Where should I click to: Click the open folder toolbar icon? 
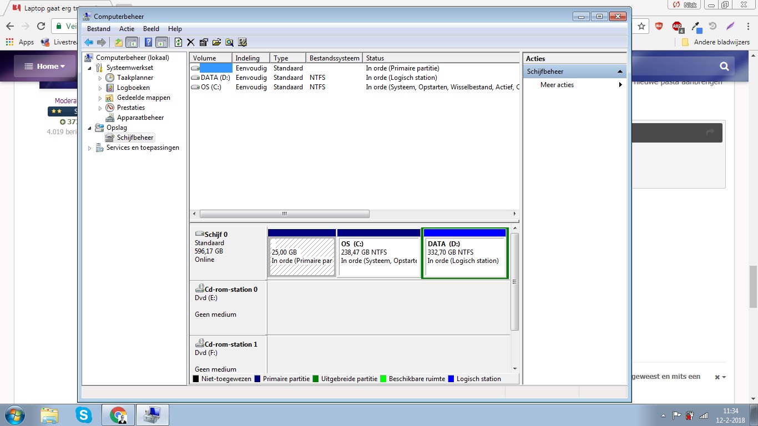216,42
